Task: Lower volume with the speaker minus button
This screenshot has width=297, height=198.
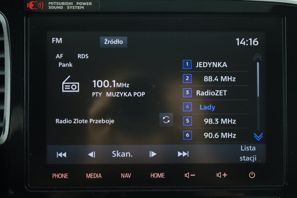Action: coord(190,175)
